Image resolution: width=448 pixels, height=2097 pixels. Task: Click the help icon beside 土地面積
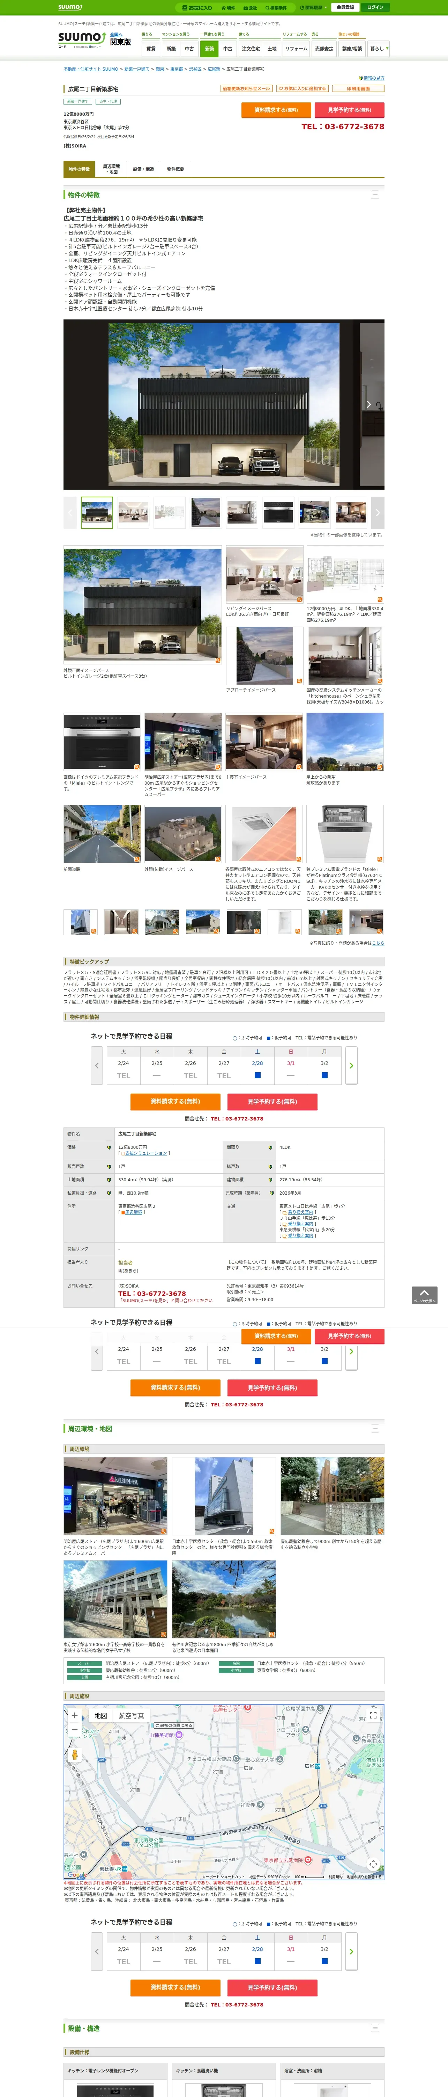pos(109,1180)
